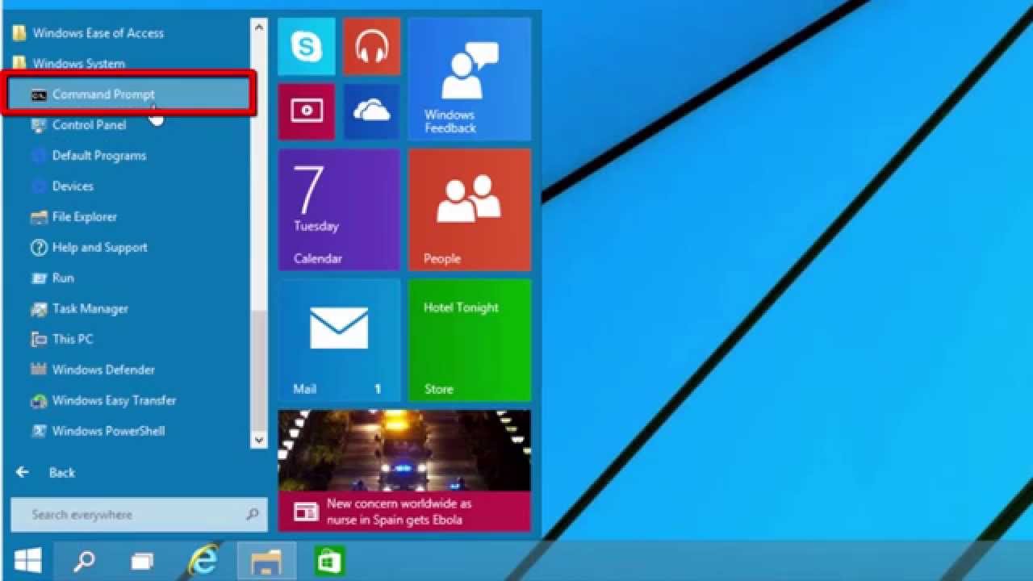Select the Default Programs label

point(99,156)
